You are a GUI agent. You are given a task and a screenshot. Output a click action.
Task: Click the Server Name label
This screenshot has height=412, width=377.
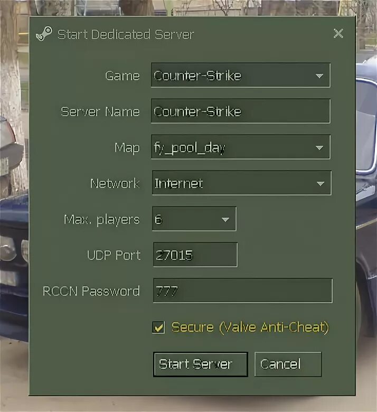coord(100,111)
